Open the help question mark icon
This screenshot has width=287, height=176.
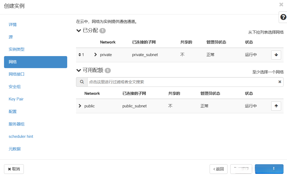coord(283,17)
